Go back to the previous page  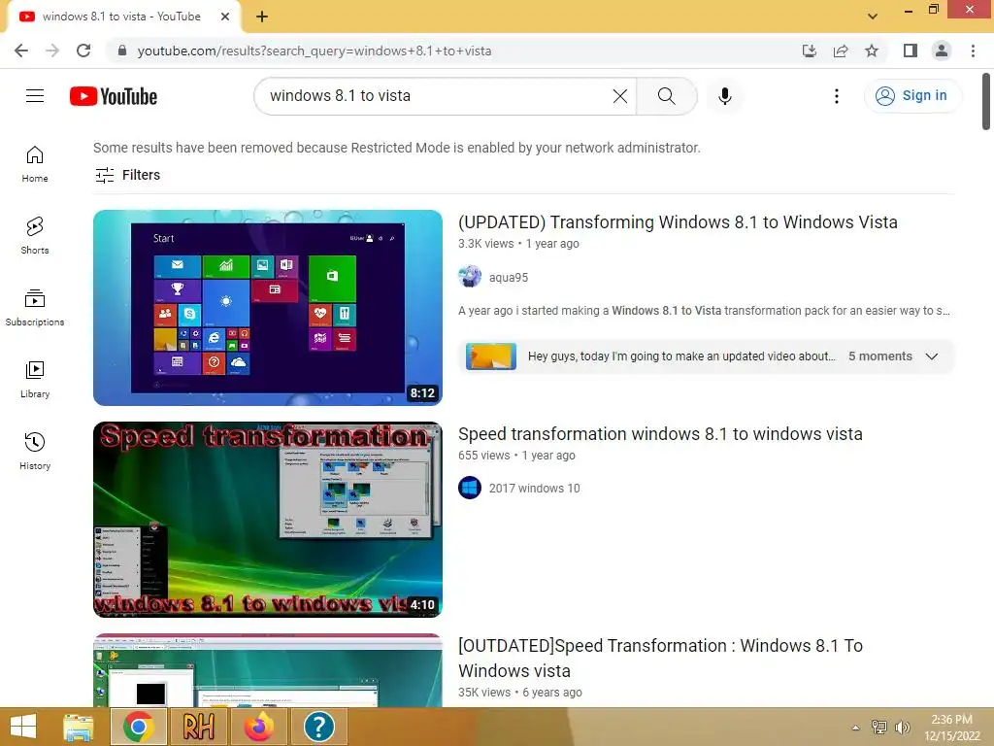tap(21, 51)
